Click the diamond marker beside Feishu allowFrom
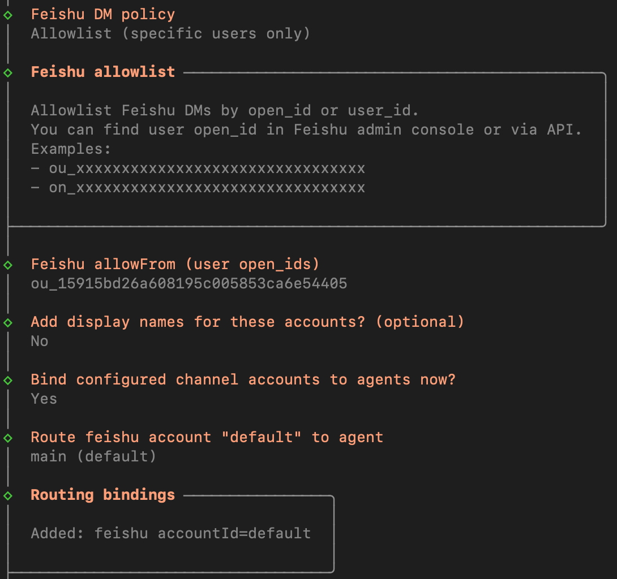This screenshot has height=579, width=617. coord(8,265)
